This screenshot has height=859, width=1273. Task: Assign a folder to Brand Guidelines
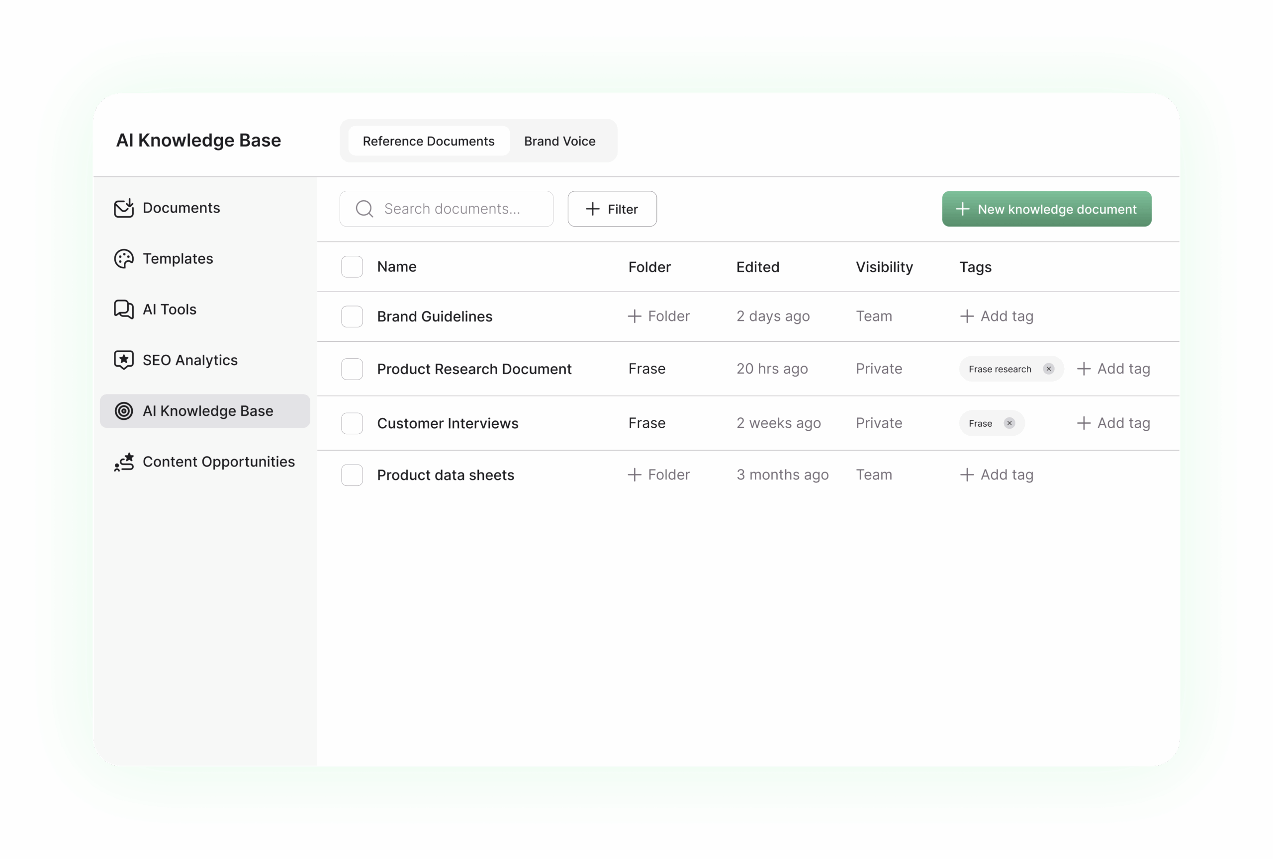[658, 316]
